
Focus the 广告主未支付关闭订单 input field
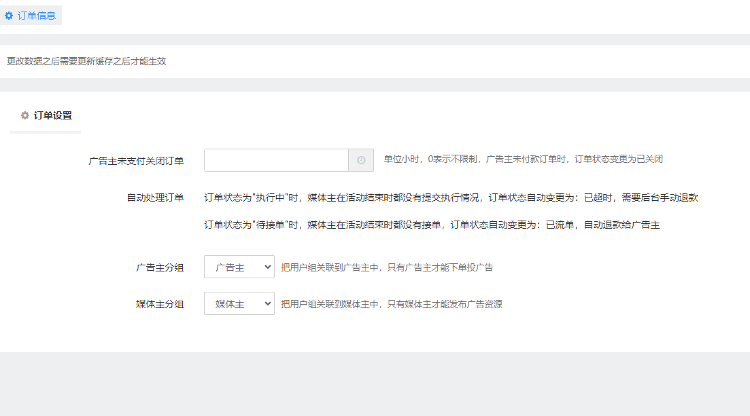pyautogui.click(x=276, y=160)
